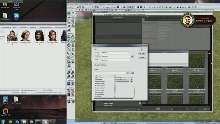Click the Grouping input field

[115, 56]
